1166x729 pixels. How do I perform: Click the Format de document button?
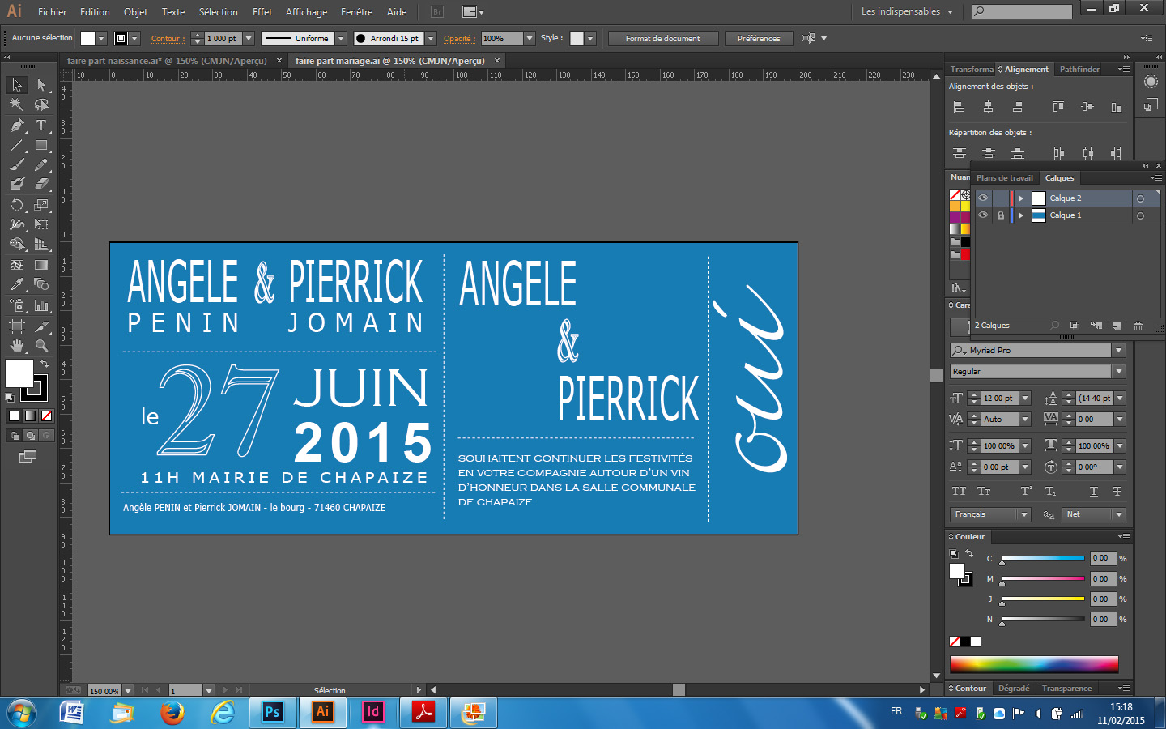662,39
